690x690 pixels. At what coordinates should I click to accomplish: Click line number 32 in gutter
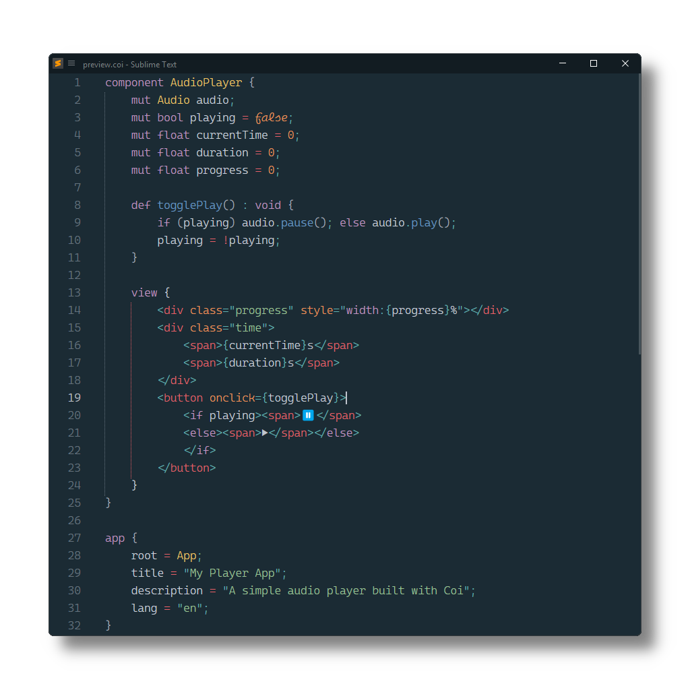coord(74,625)
